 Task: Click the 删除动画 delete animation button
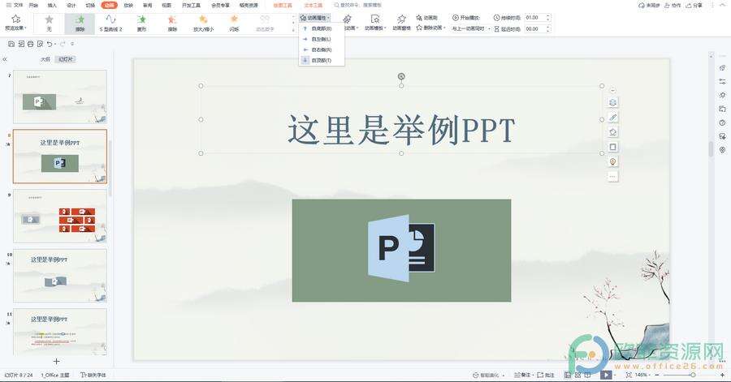coord(430,28)
